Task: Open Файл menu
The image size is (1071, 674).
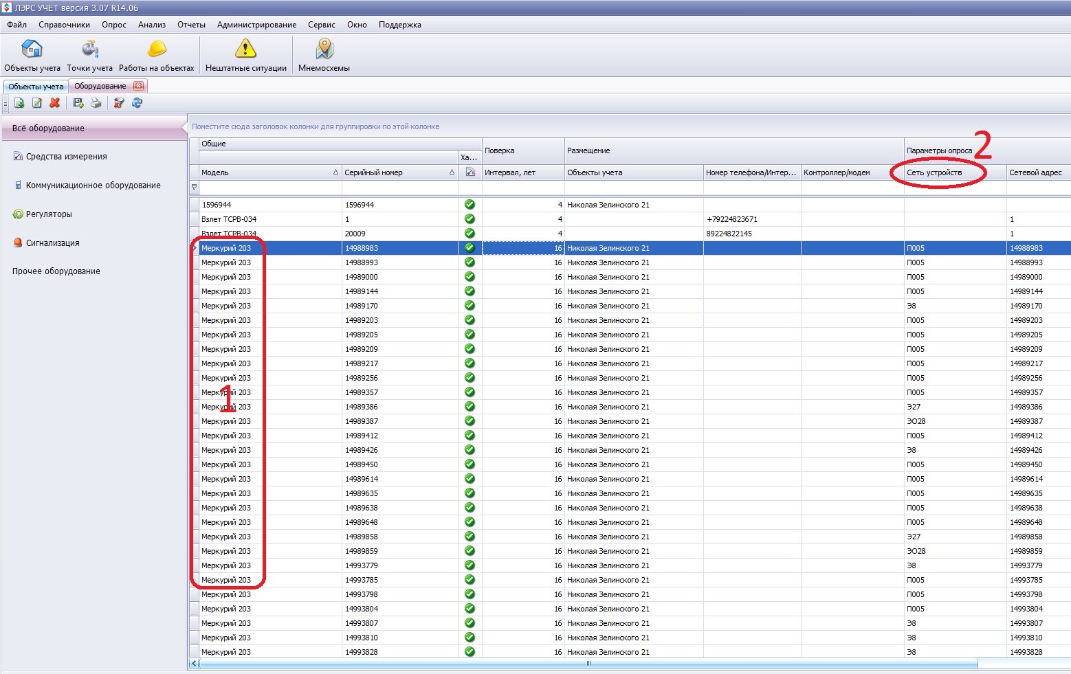Action: [x=17, y=25]
